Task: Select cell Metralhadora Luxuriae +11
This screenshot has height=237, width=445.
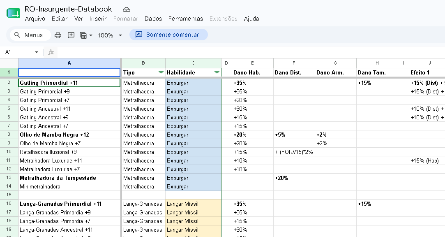Action: point(69,160)
